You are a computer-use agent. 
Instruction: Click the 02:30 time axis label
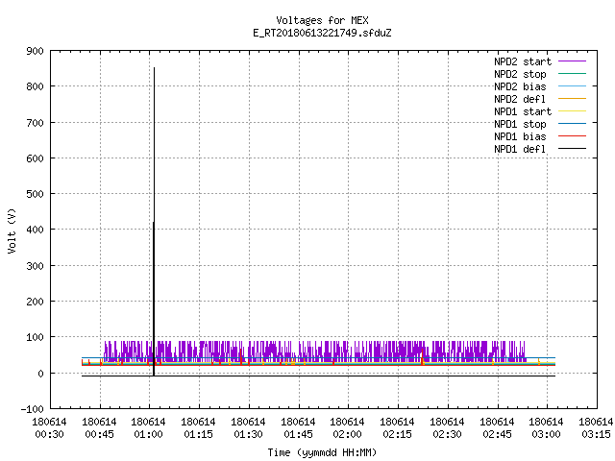point(447,434)
